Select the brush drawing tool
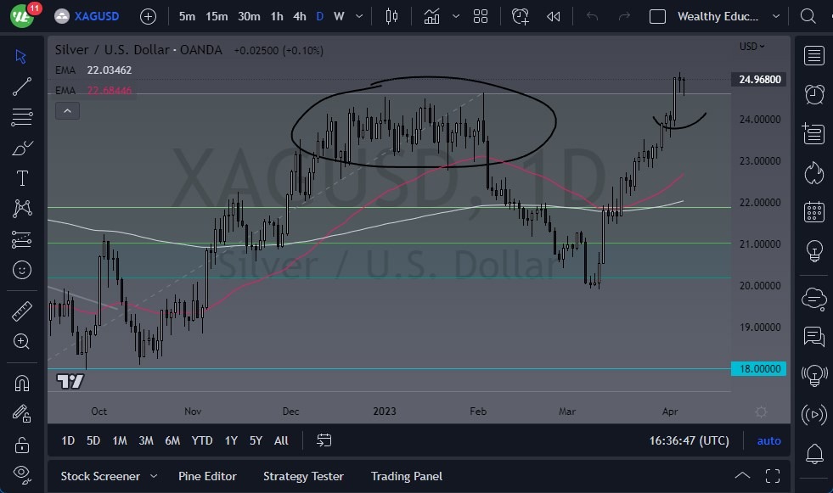The height and width of the screenshot is (493, 833). tap(21, 148)
